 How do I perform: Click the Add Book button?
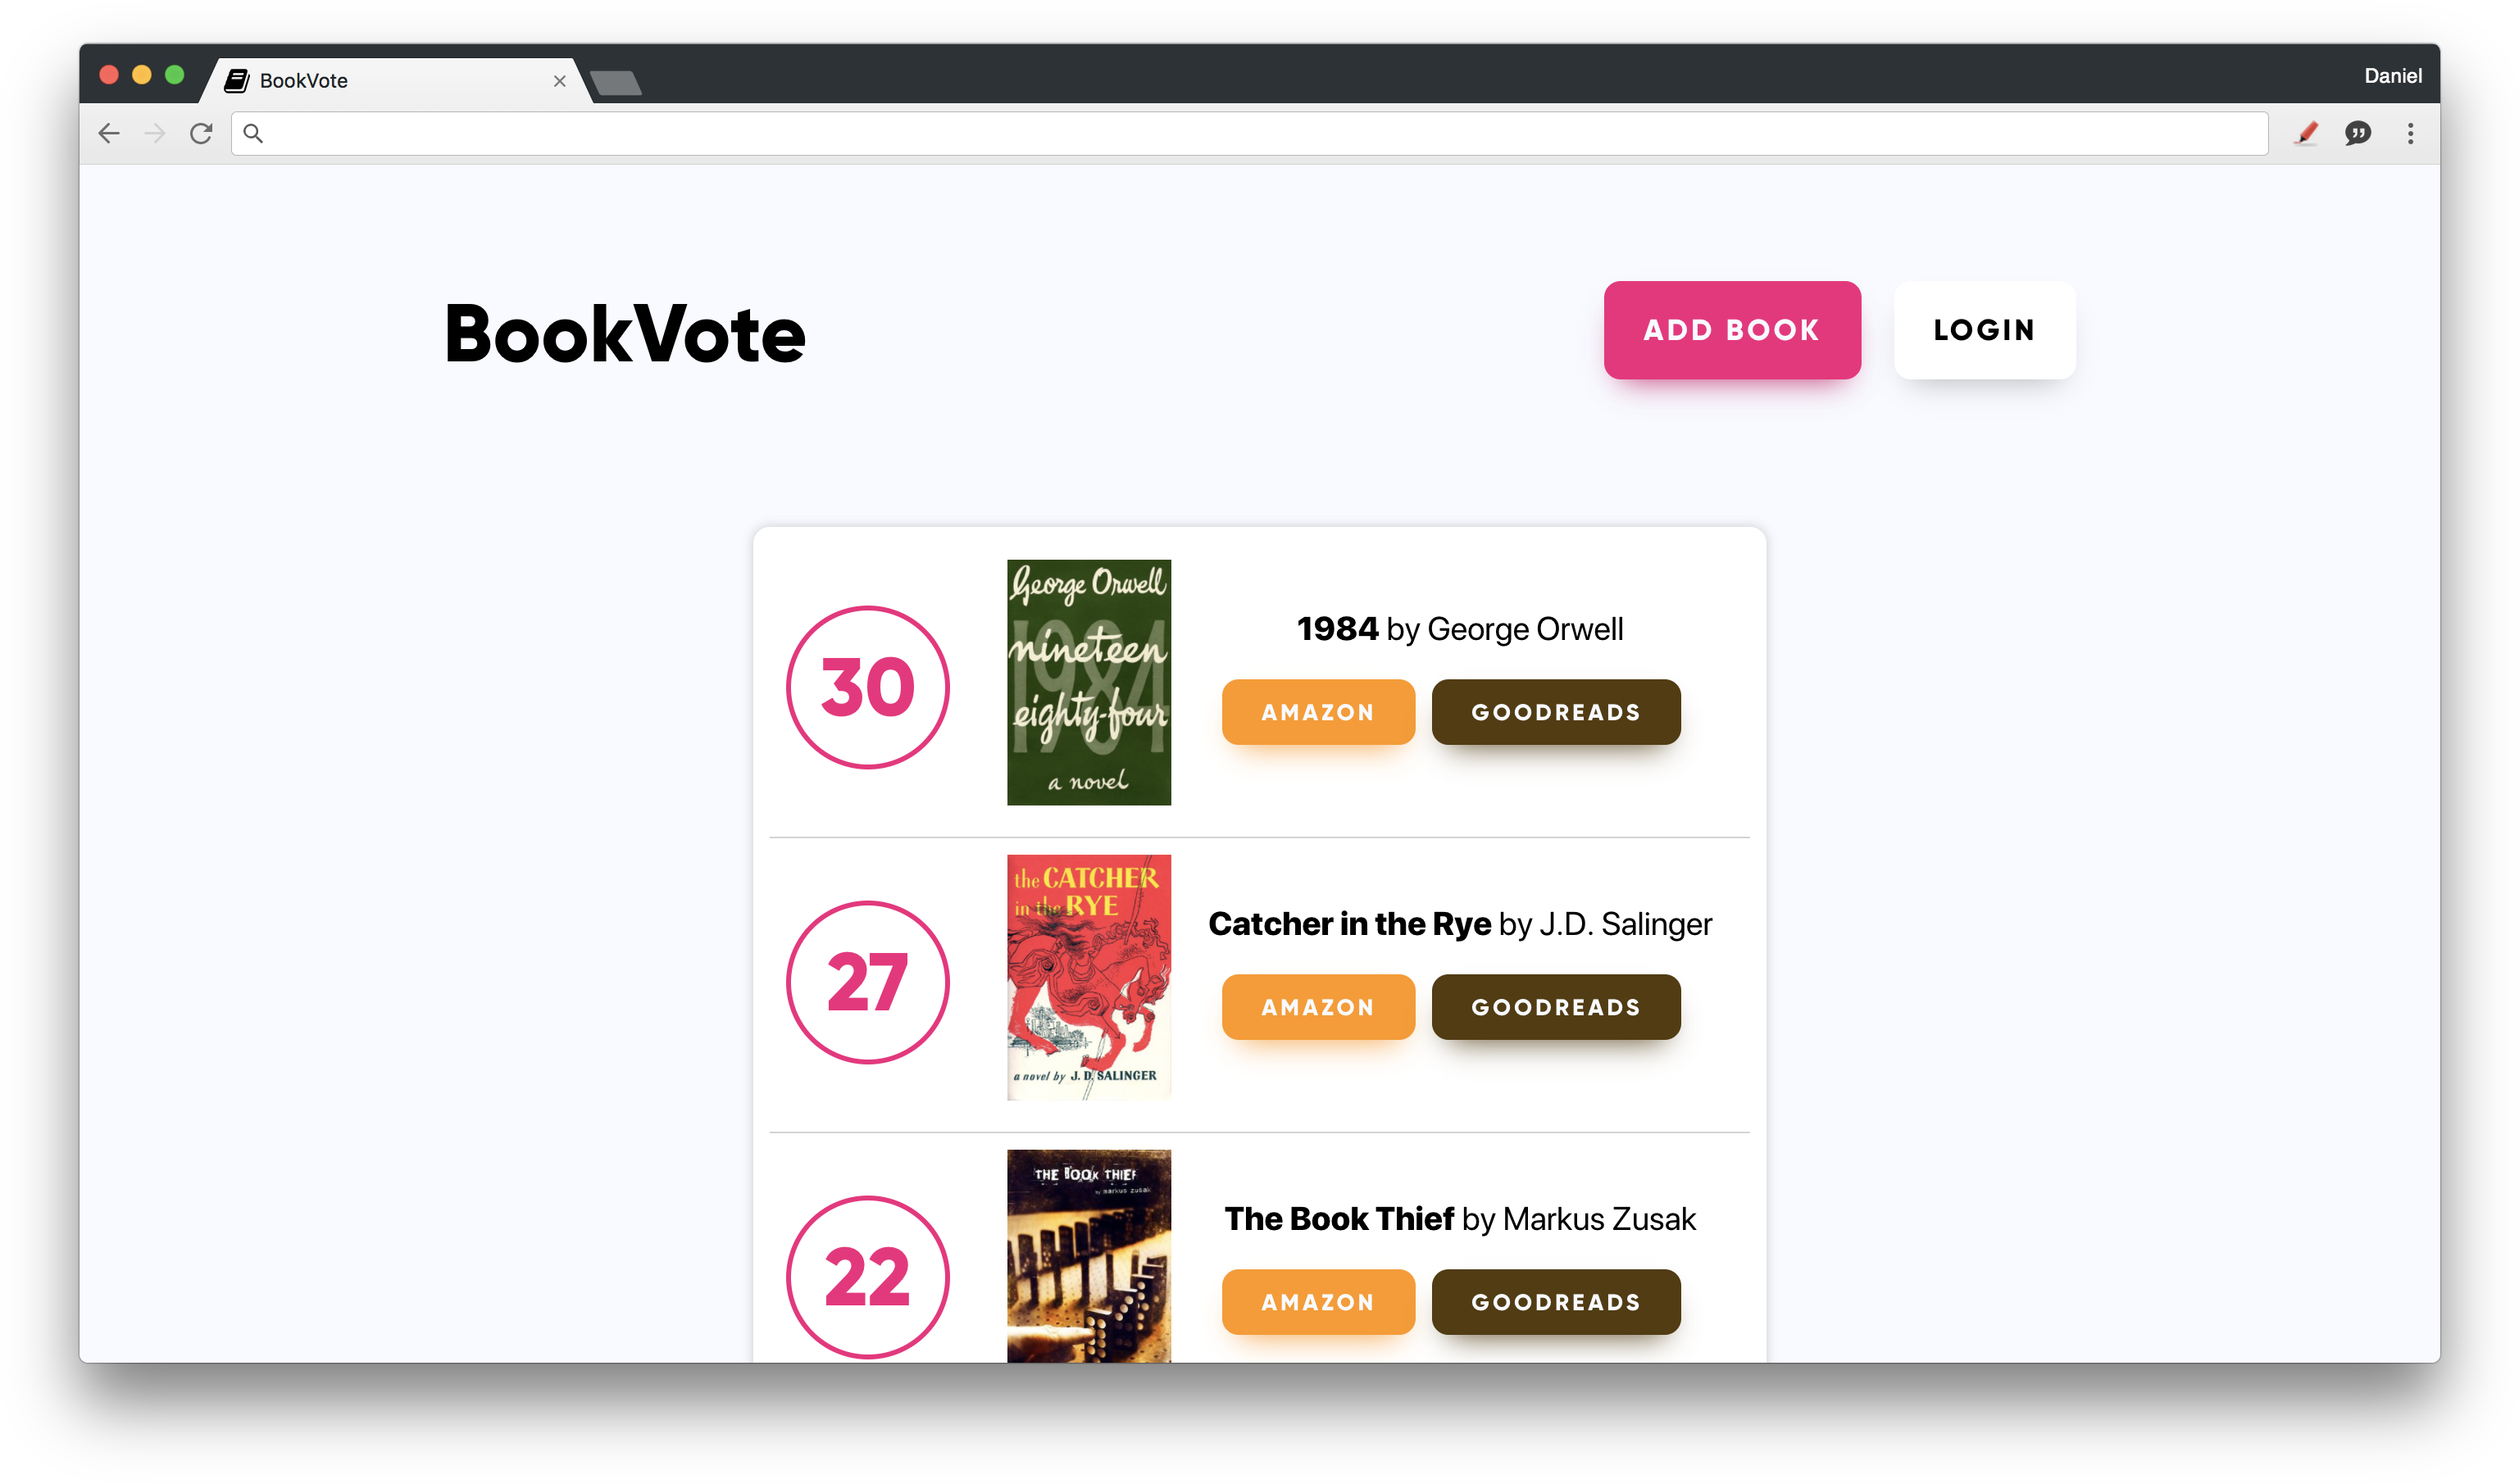tap(1732, 330)
